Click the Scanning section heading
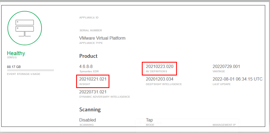 [90, 110]
